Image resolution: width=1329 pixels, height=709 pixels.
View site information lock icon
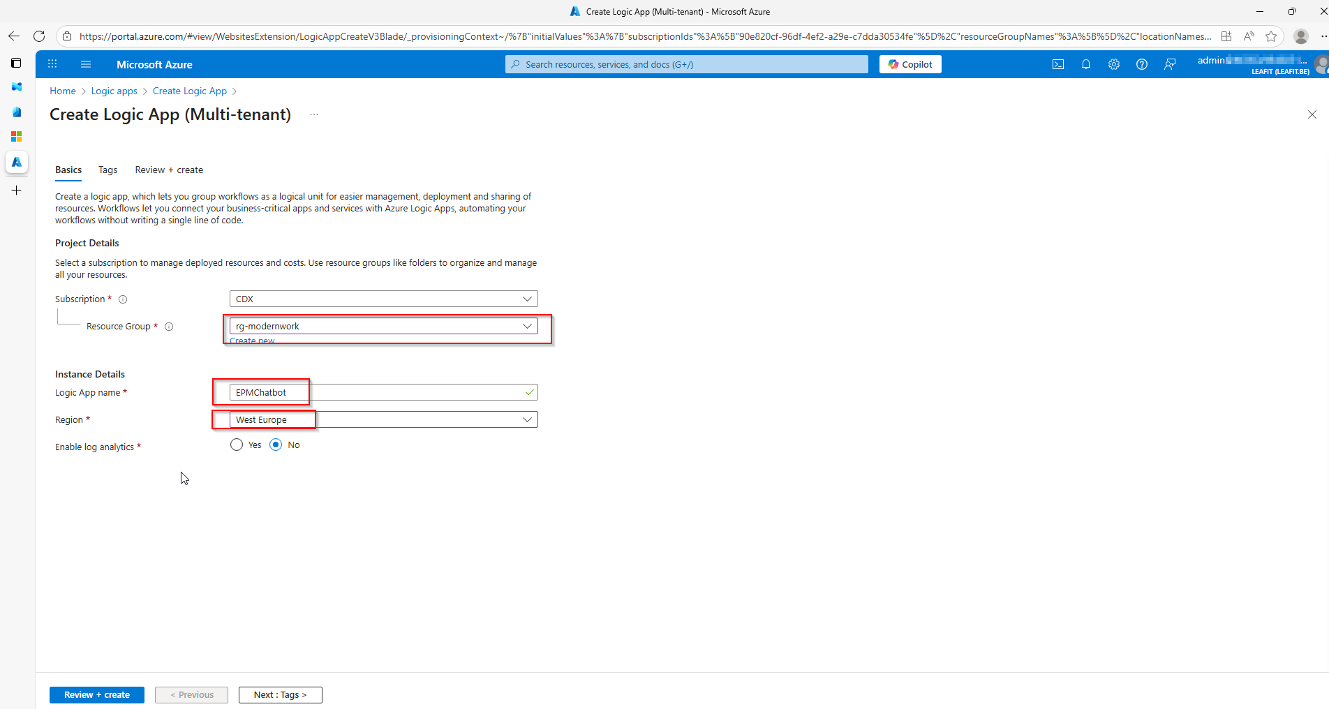tap(67, 36)
